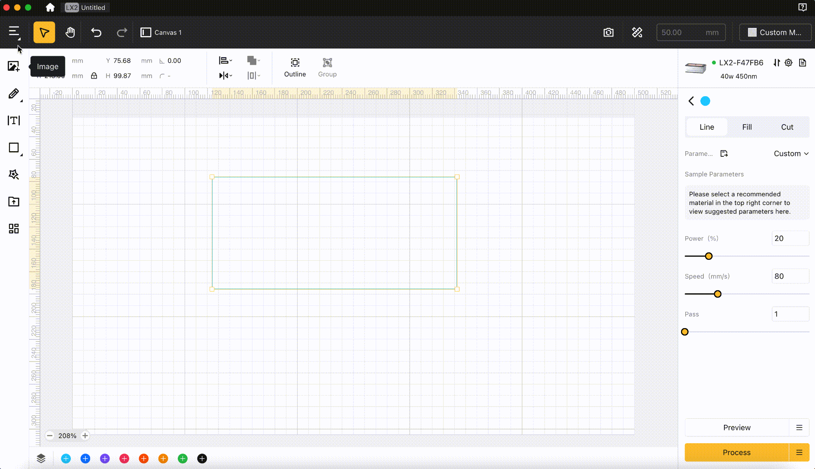Image resolution: width=815 pixels, height=469 pixels.
Task: Click the LX2 Untitled project tab
Action: pos(85,7)
